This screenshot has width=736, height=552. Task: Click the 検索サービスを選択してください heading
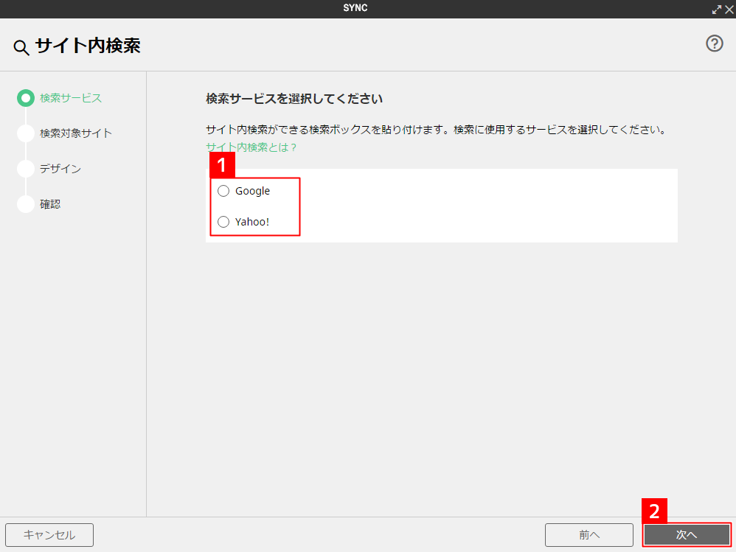point(294,99)
